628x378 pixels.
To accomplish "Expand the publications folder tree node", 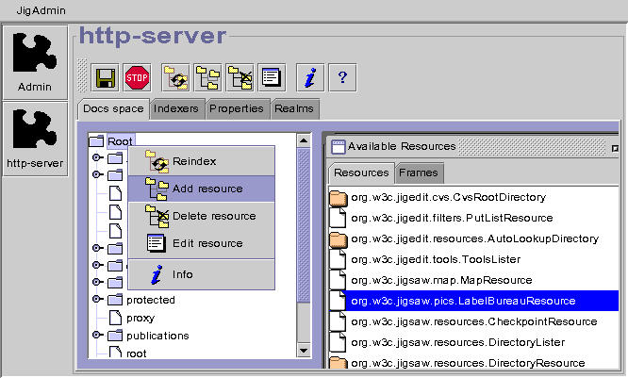I will 96,336.
